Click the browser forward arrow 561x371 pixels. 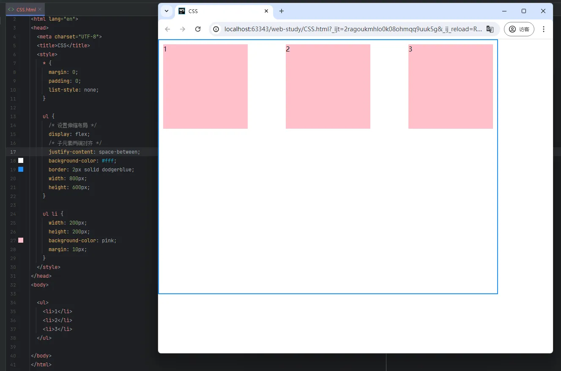(182, 29)
